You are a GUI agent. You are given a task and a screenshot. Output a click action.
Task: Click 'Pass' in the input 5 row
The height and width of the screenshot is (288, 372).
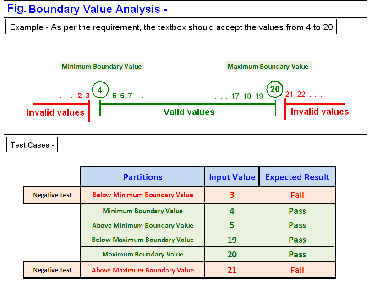click(x=297, y=225)
